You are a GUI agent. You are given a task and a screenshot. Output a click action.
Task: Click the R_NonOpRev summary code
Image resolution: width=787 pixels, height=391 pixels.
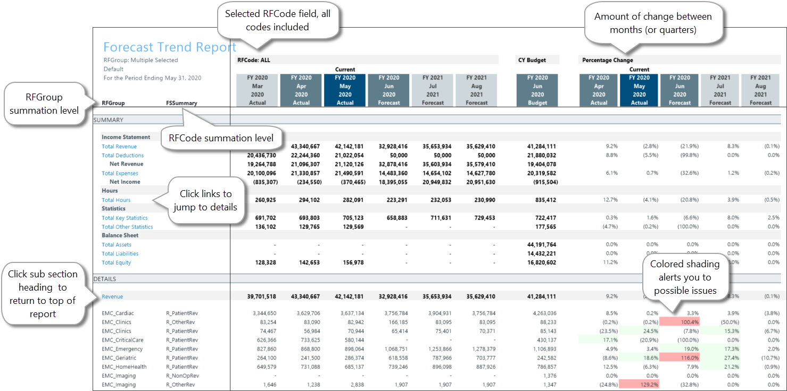(x=182, y=376)
